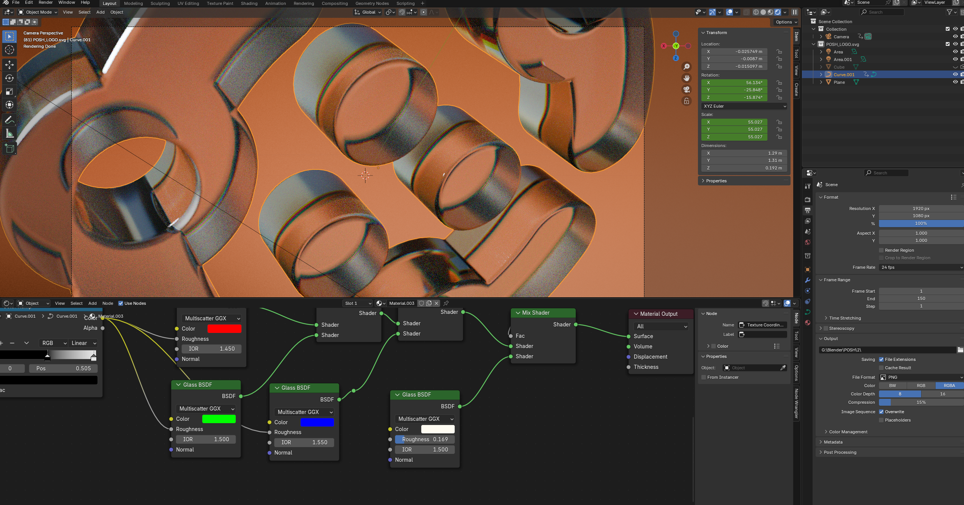Open the File menu

point(16,3)
